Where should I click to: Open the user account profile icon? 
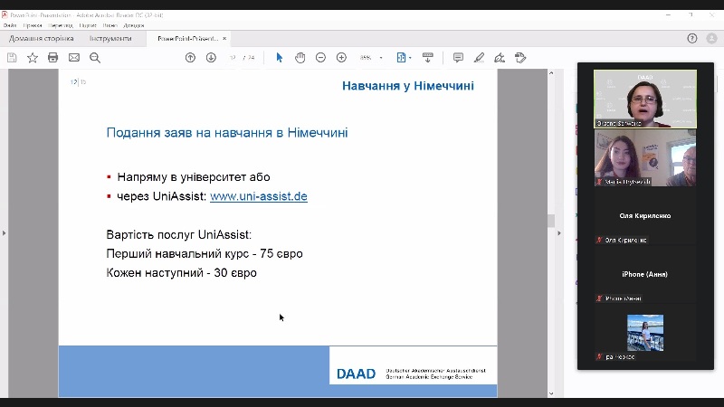[x=712, y=38]
